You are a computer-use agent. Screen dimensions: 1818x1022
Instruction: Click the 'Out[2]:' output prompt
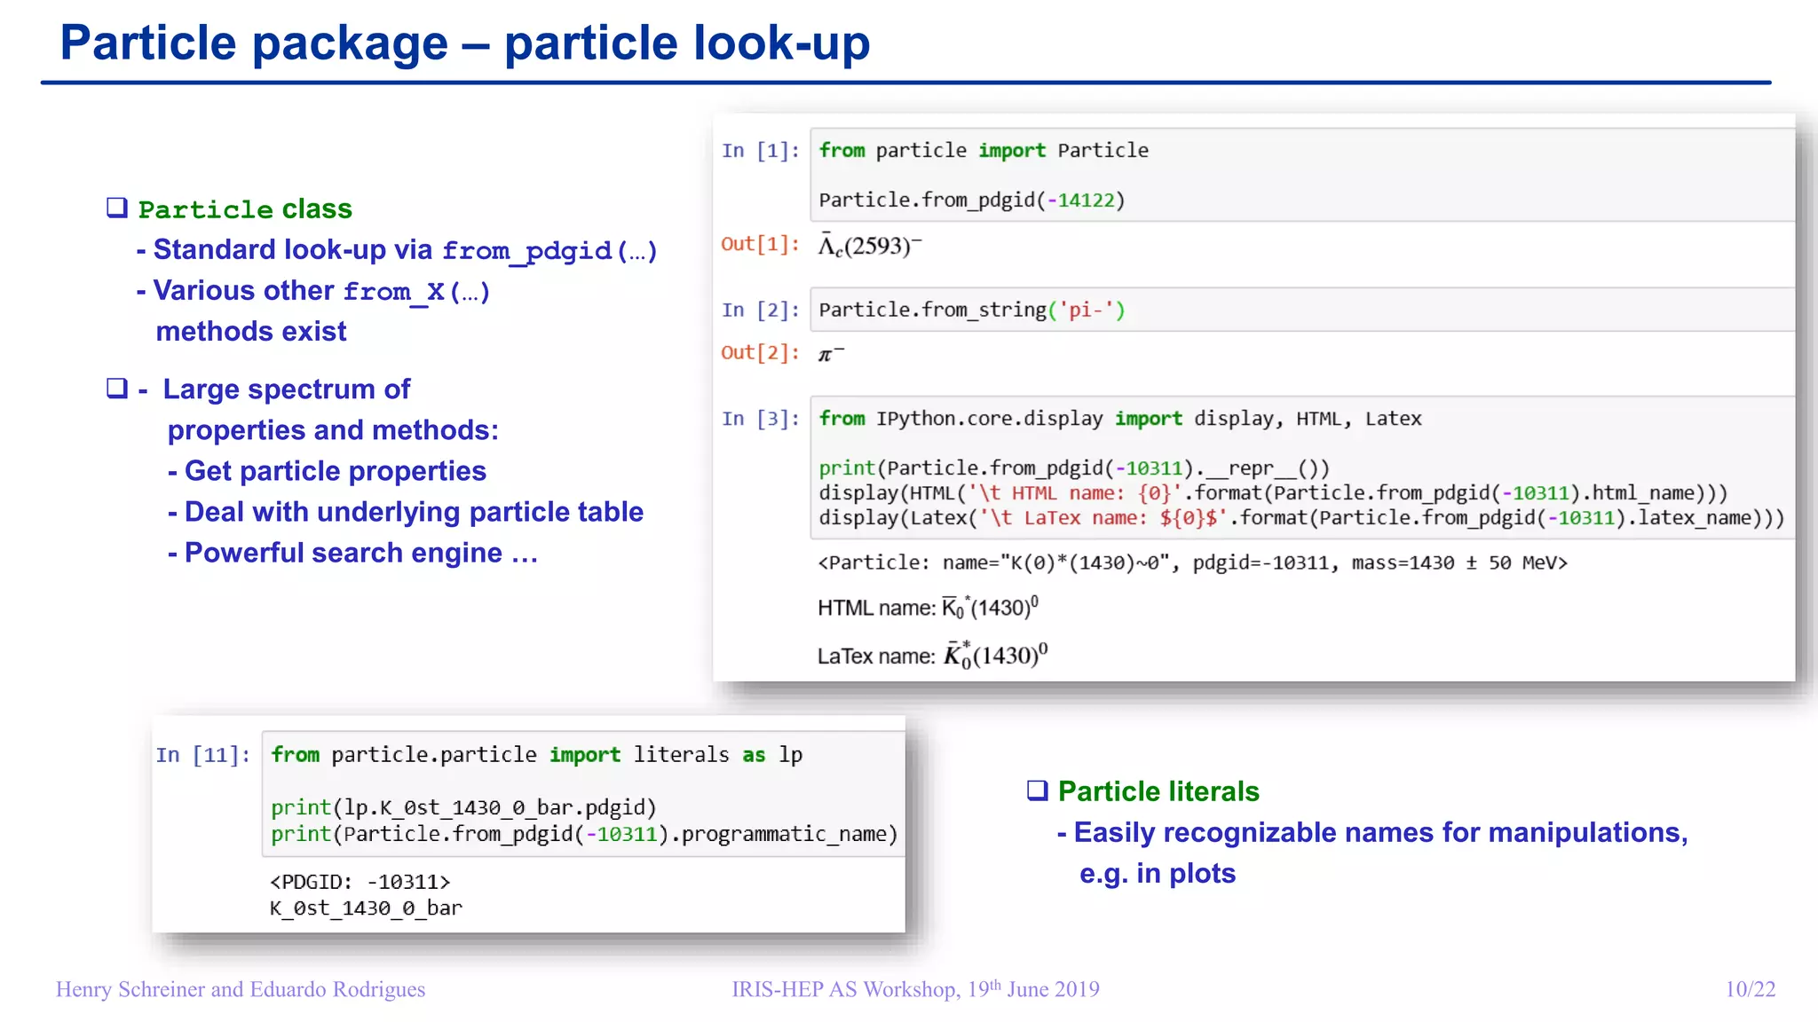tap(761, 352)
